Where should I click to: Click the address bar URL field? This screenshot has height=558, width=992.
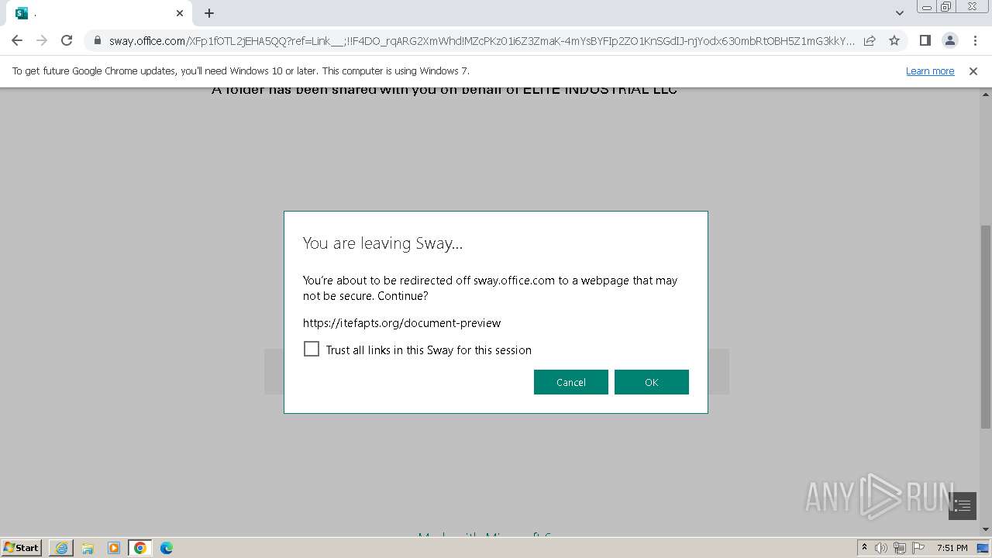(x=480, y=40)
